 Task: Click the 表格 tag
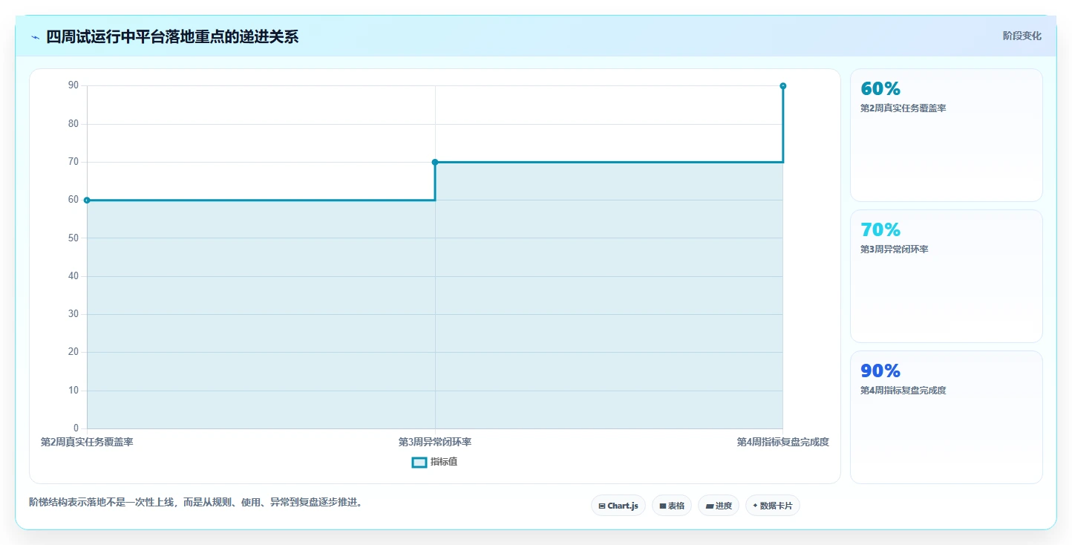pos(672,506)
